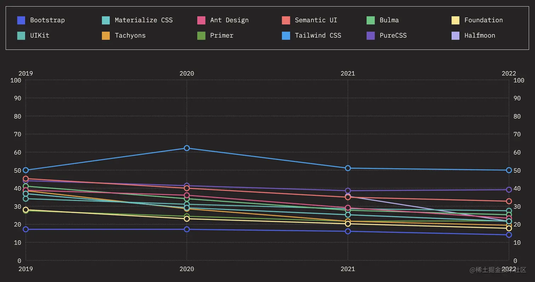The image size is (535, 282).
Task: Click the Bootstrap 2022 data point
Action: [x=509, y=235]
